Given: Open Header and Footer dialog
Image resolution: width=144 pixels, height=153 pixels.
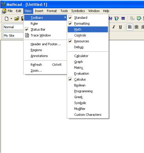Looking at the screenshot, I should click(x=46, y=44).
